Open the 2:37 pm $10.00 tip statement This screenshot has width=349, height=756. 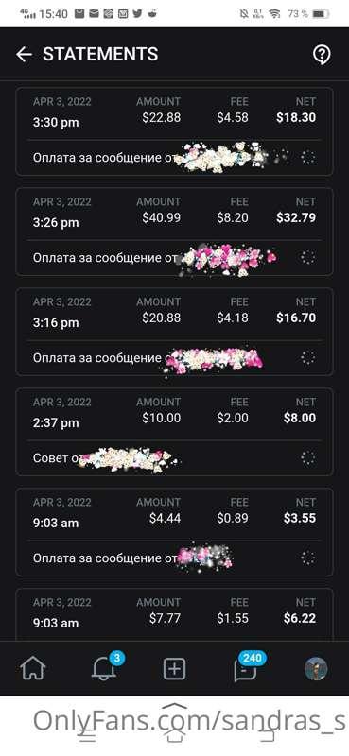click(x=174, y=433)
